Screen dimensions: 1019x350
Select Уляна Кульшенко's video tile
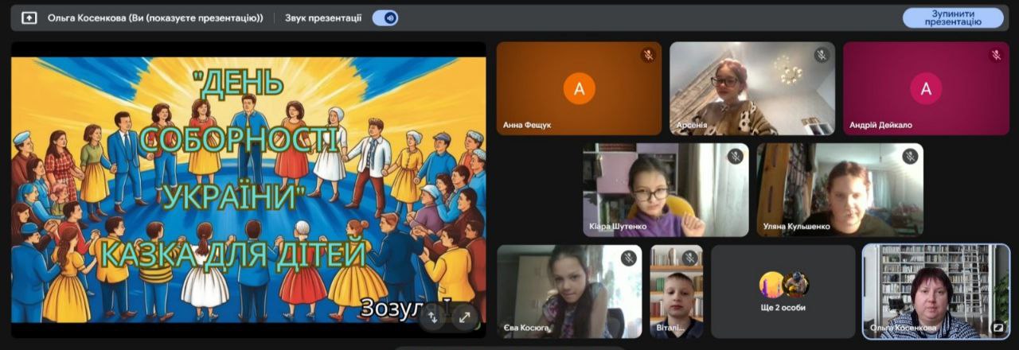tap(840, 189)
